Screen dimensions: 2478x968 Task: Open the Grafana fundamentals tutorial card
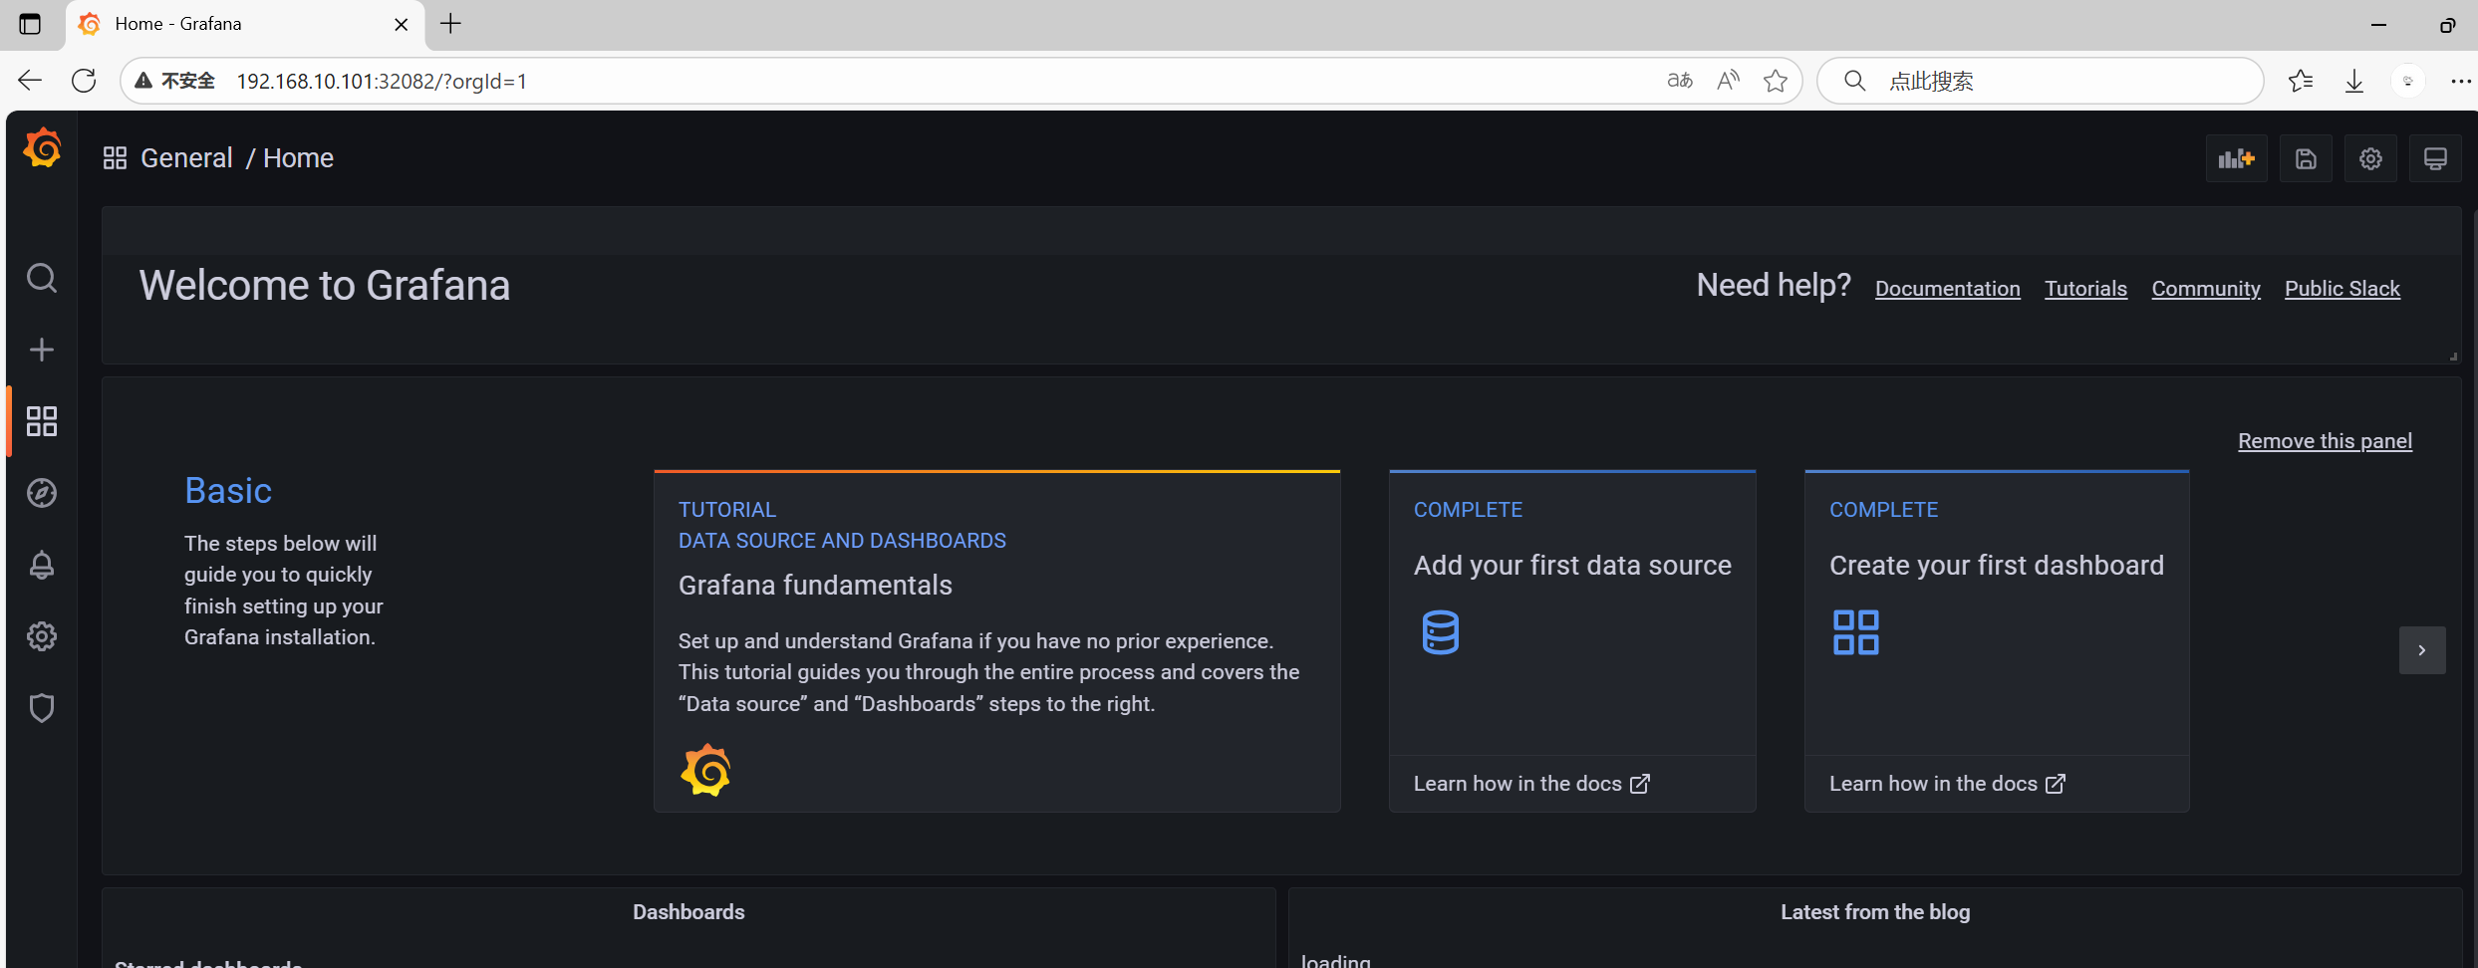click(x=996, y=640)
